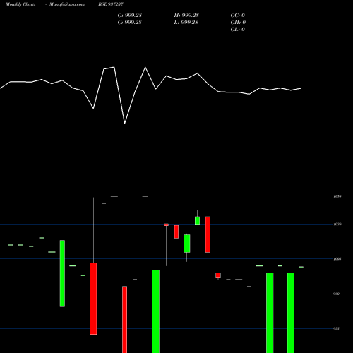The height and width of the screenshot is (353, 353).
Task: Click the lowest trough of the white line chart
Action: (x=124, y=124)
